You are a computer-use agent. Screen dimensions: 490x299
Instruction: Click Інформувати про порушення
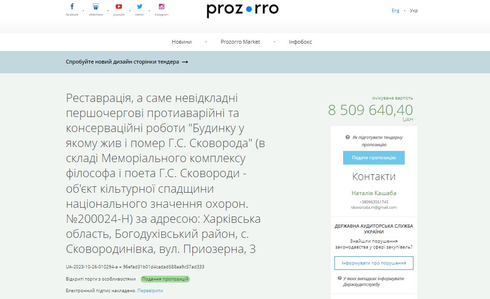(374, 263)
